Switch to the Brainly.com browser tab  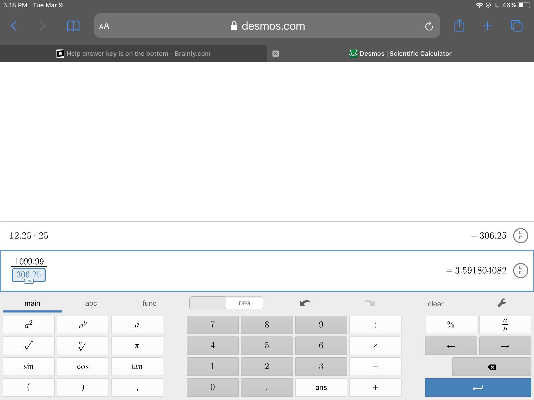coord(133,54)
